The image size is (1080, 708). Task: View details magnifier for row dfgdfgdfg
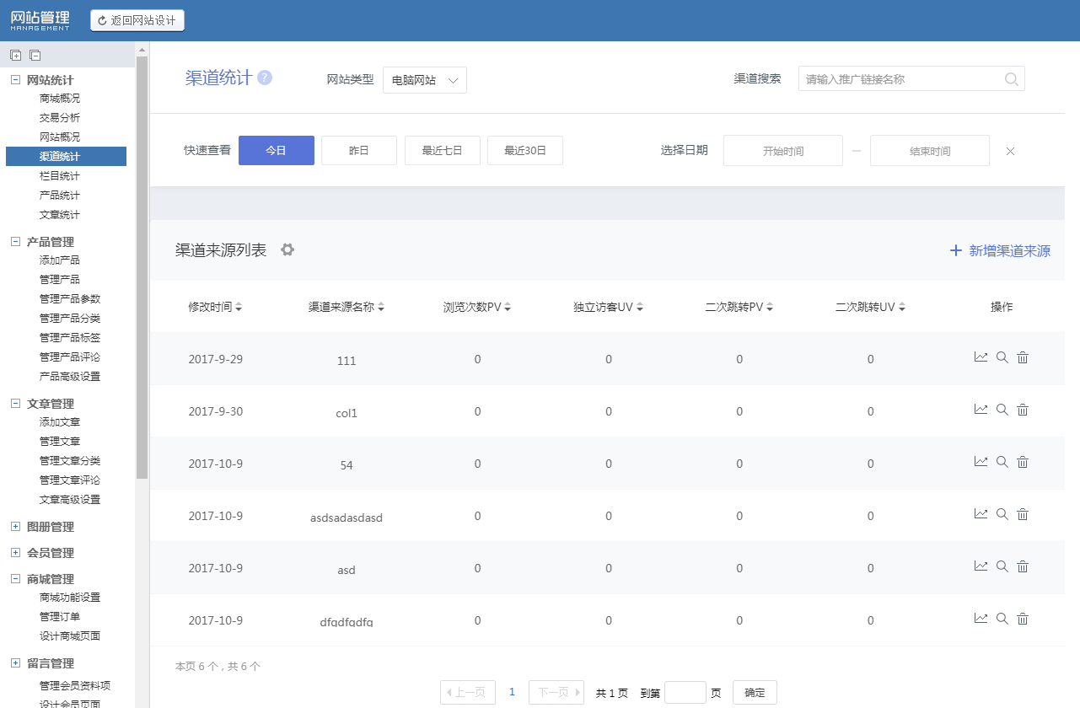coord(1002,619)
